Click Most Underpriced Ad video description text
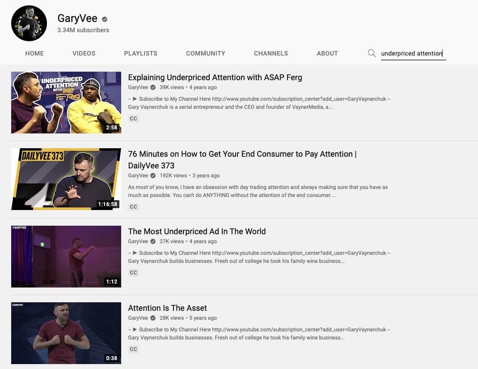 259,257
